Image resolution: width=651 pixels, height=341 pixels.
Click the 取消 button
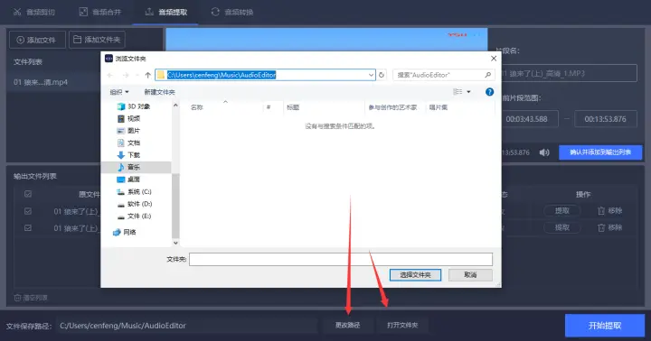point(470,275)
